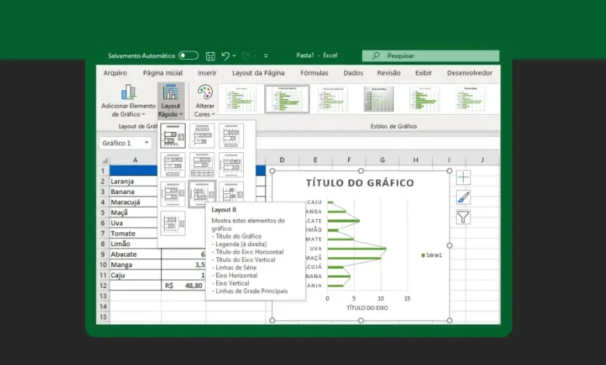Screen dimensions: 606x365
Task: Select column D header
Action: click(282, 160)
